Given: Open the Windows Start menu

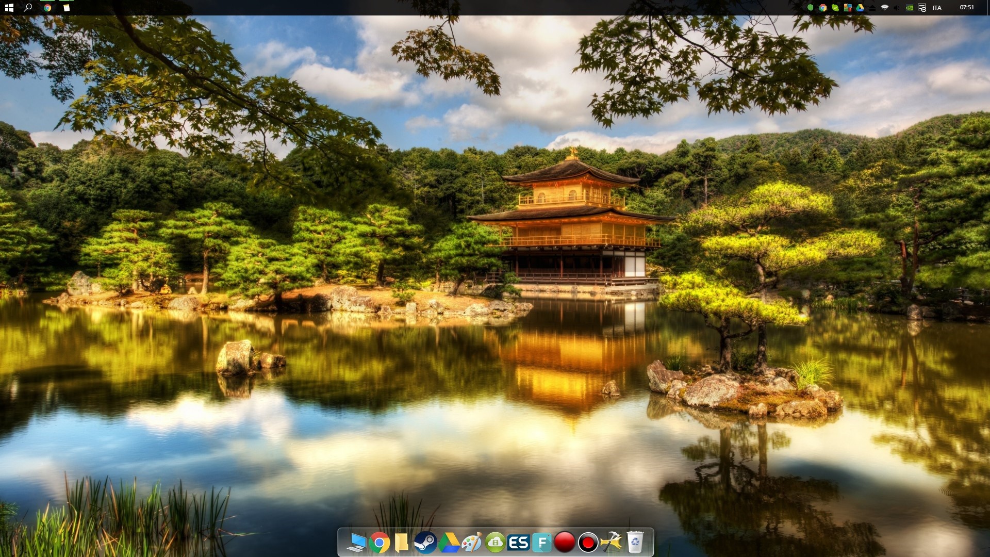Looking at the screenshot, I should tap(9, 8).
